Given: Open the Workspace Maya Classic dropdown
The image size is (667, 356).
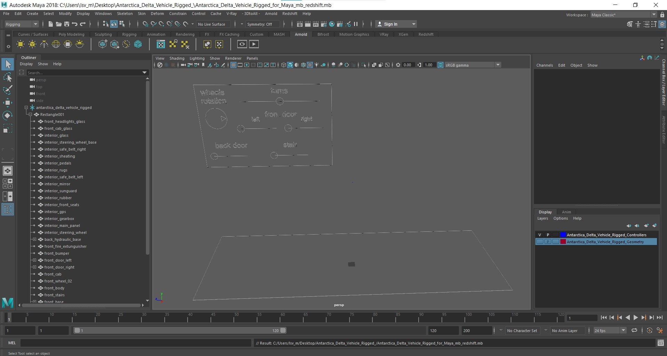Looking at the screenshot, I should click(x=623, y=15).
